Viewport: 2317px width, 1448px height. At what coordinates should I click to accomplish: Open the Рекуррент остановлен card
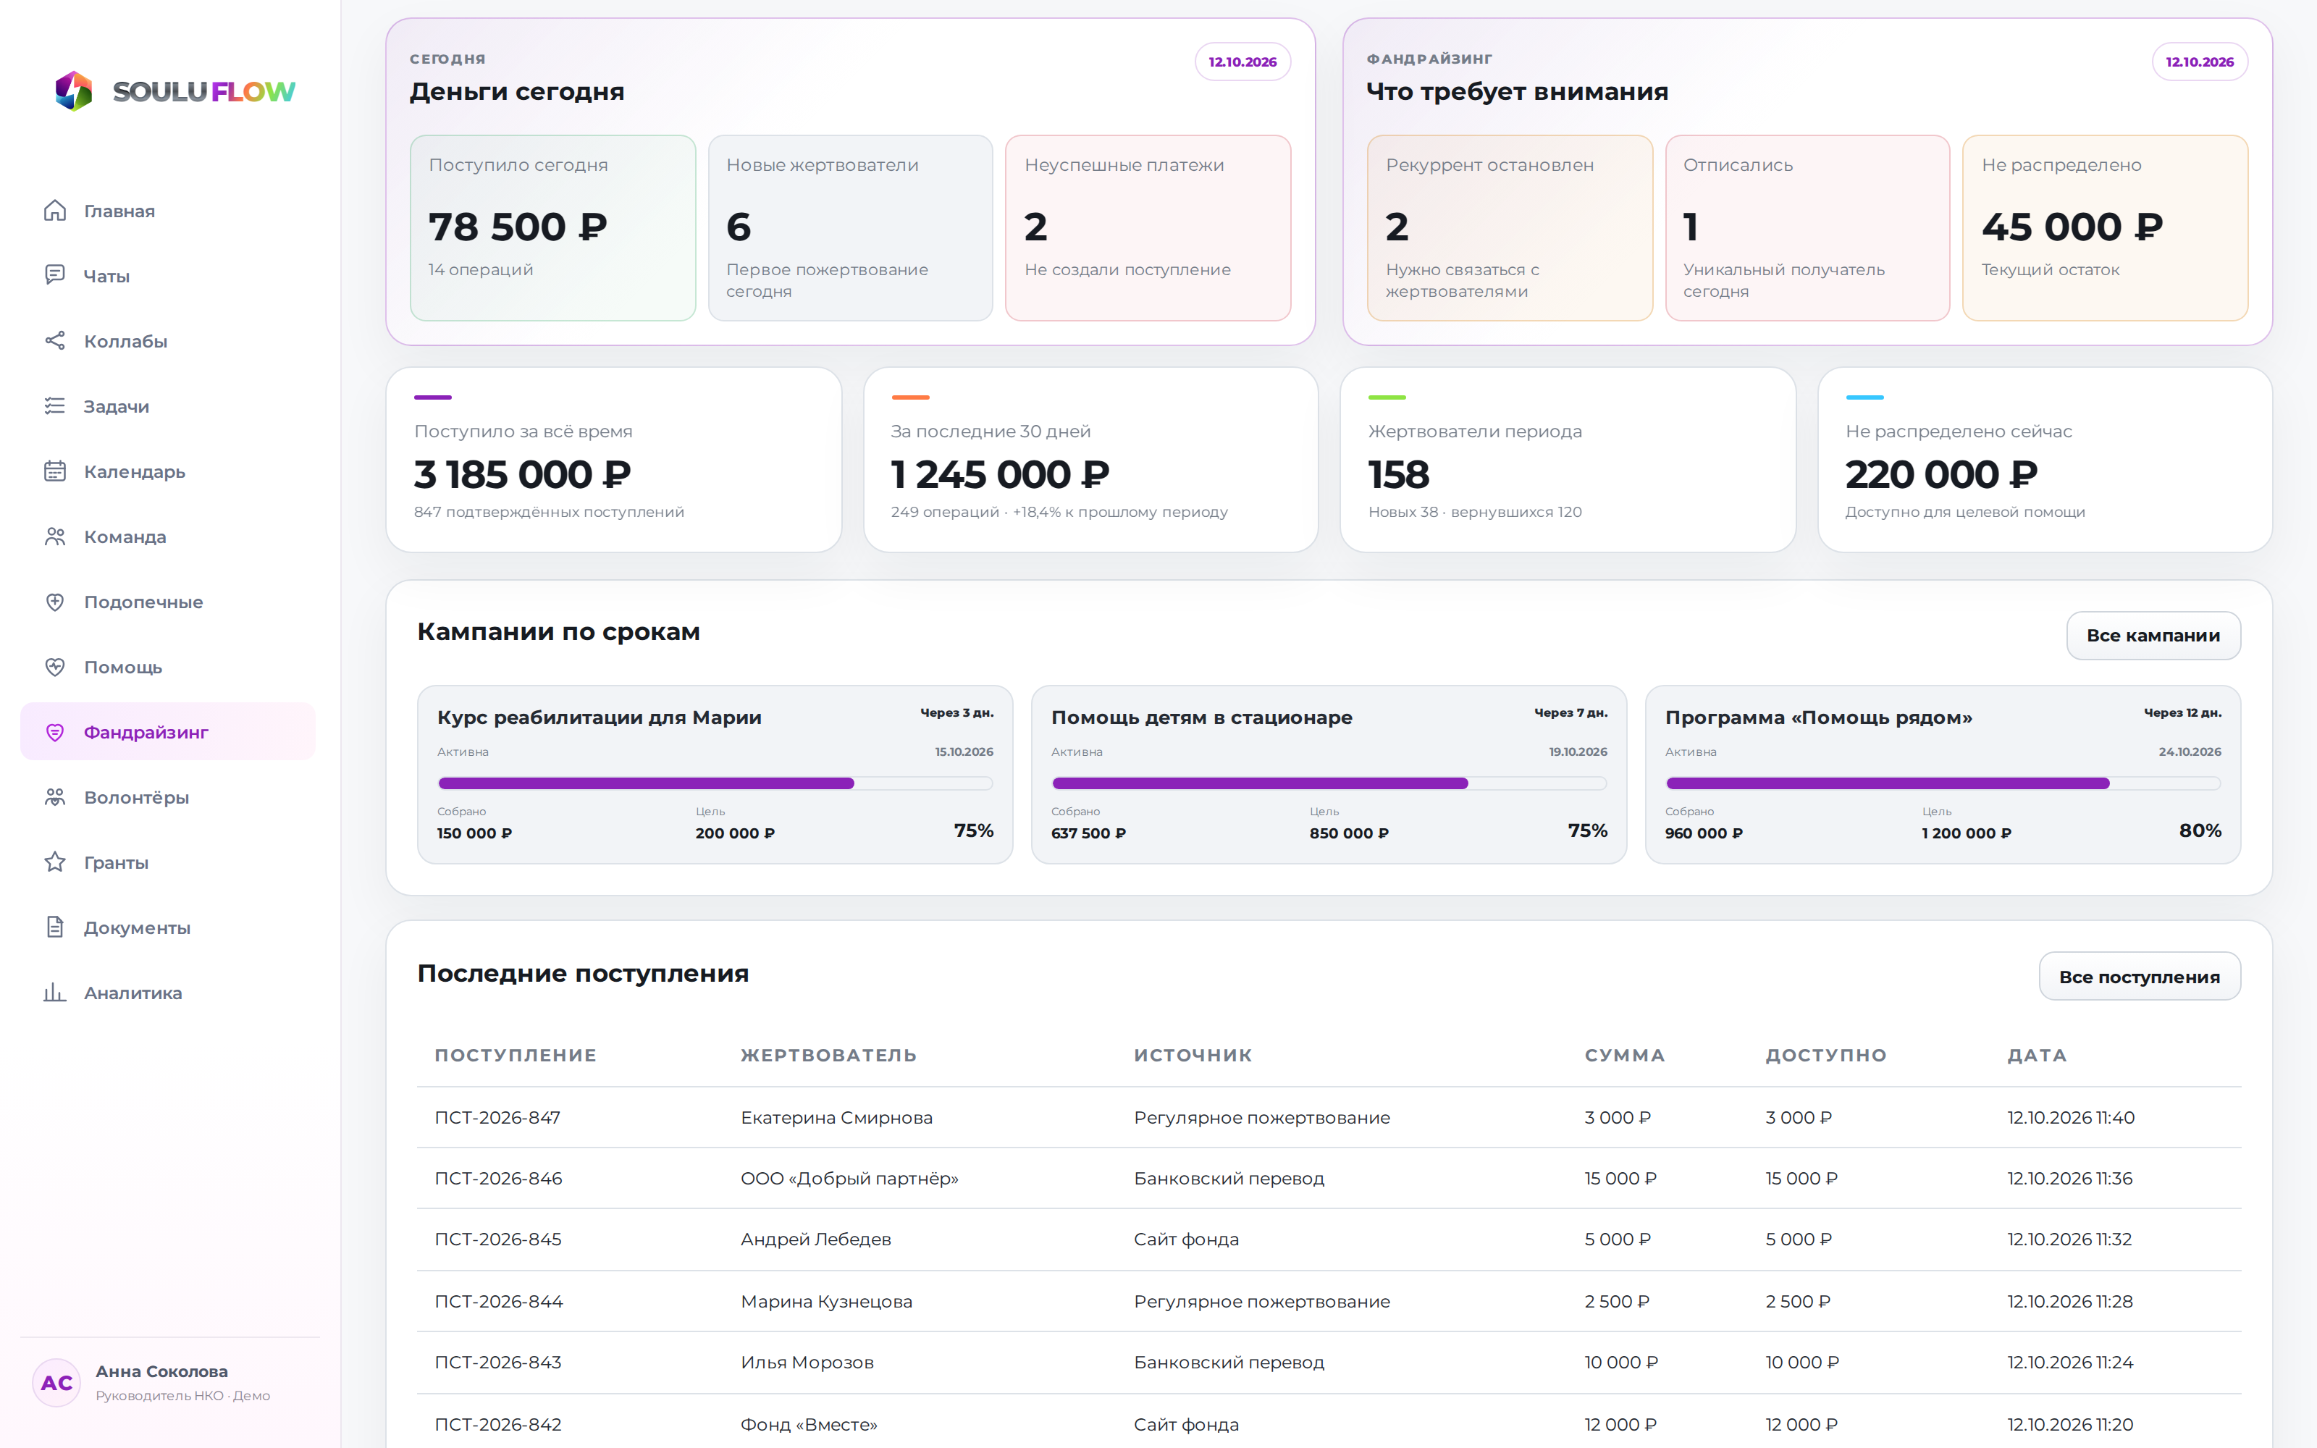click(1509, 228)
